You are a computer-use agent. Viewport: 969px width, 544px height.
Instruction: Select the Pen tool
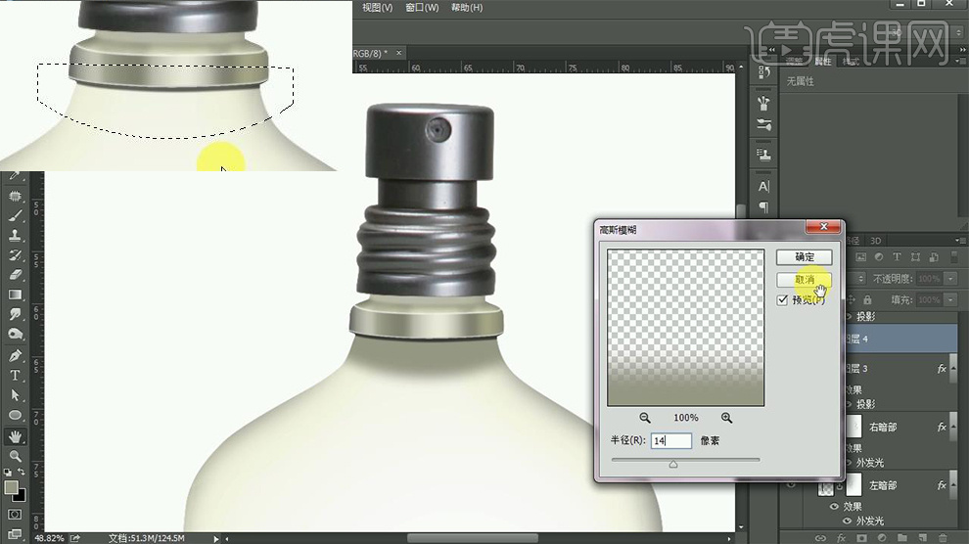click(x=15, y=356)
